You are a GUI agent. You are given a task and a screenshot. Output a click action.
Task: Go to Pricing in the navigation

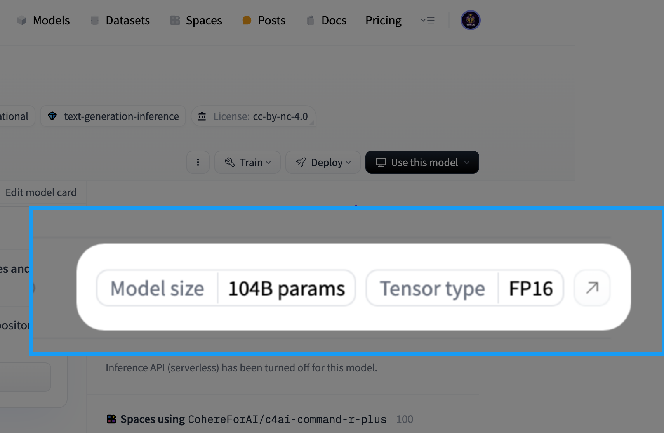(x=383, y=21)
